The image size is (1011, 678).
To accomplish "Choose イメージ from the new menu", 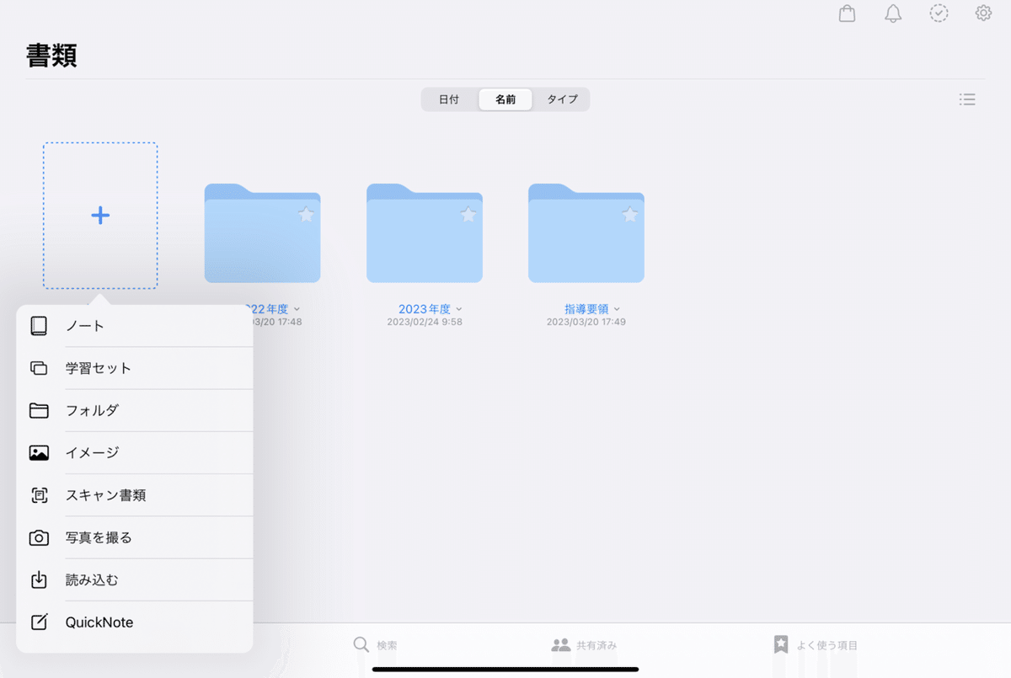I will pos(135,452).
